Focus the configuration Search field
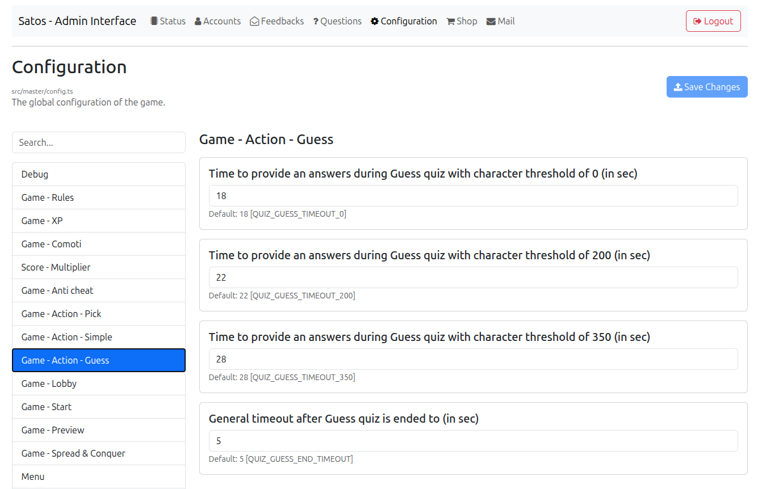Image resolution: width=762 pixels, height=489 pixels. pyautogui.click(x=99, y=142)
